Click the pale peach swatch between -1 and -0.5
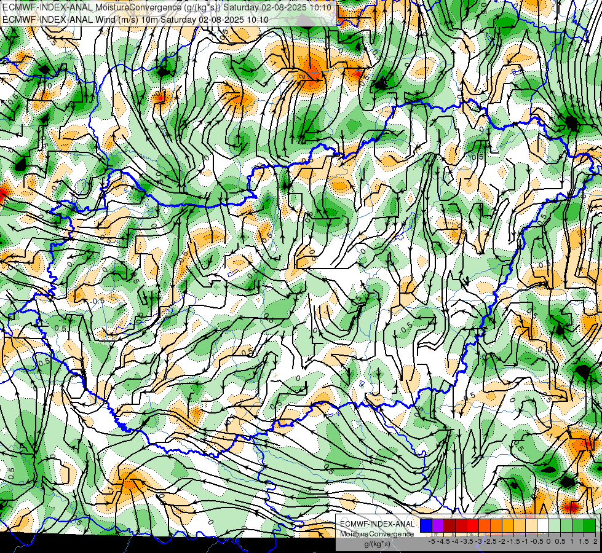The width and height of the screenshot is (602, 553). [531, 525]
